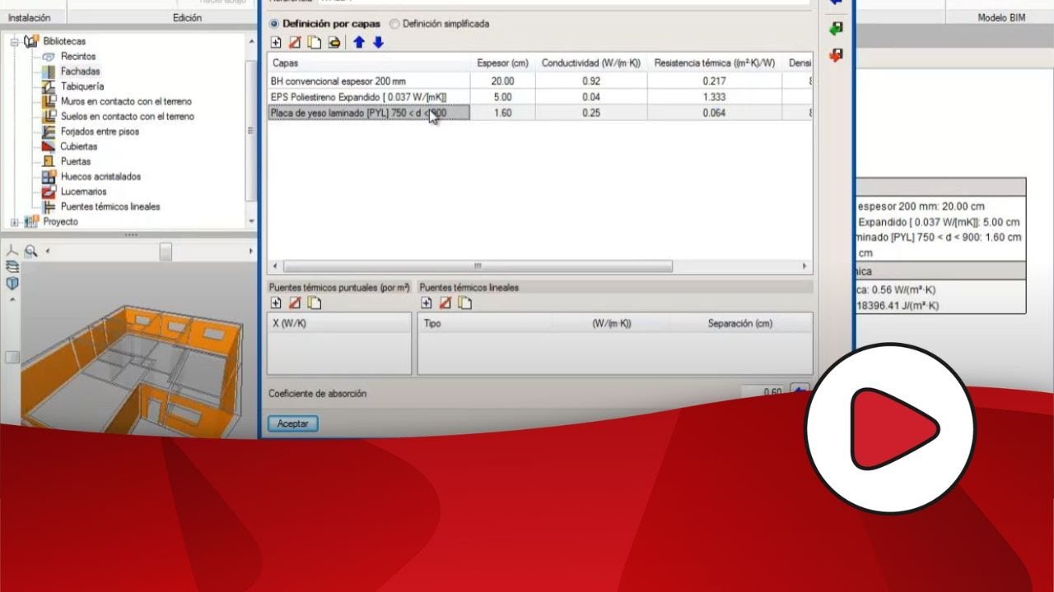Click the Aceptar button
Image resolution: width=1054 pixels, height=592 pixels.
point(292,423)
